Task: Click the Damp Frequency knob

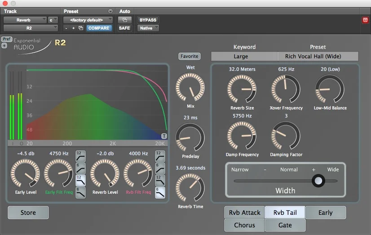Action: coord(242,136)
